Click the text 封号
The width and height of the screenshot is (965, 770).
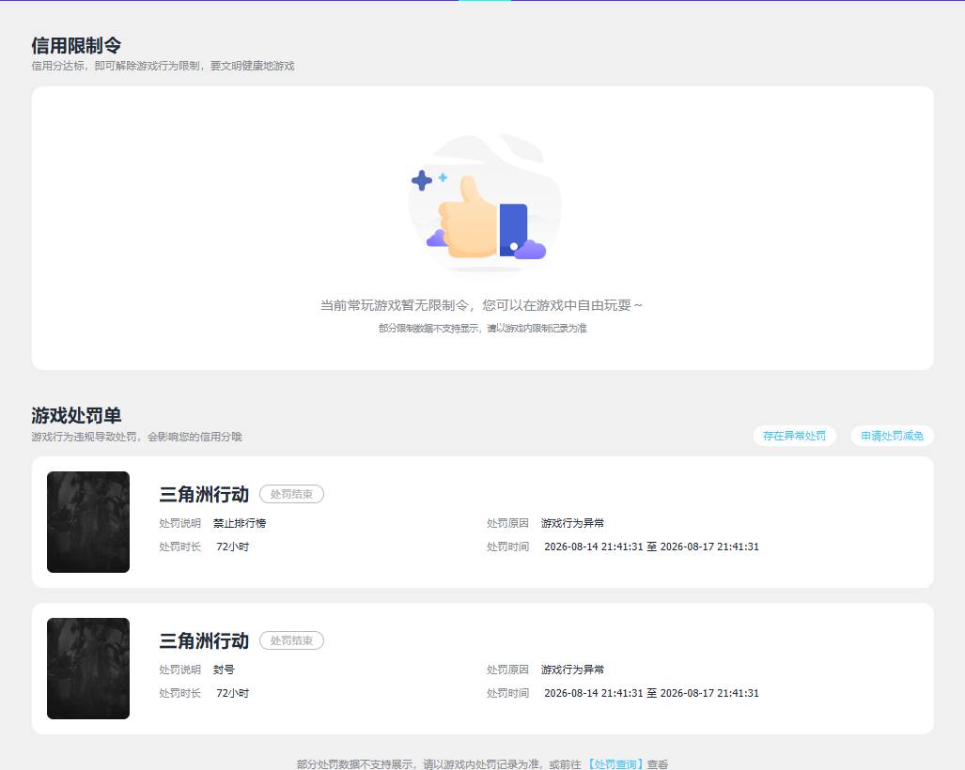tap(224, 670)
